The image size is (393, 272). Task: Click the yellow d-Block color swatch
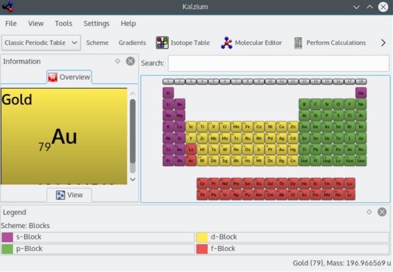point(202,237)
